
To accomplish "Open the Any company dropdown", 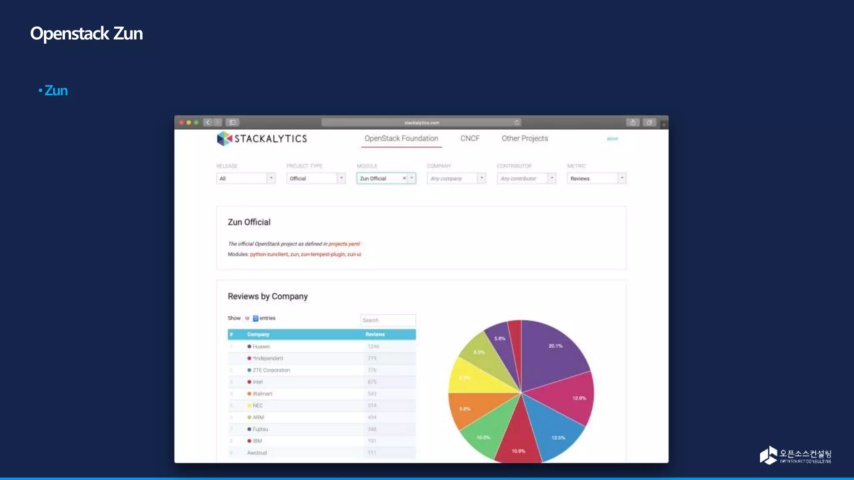I will point(456,178).
